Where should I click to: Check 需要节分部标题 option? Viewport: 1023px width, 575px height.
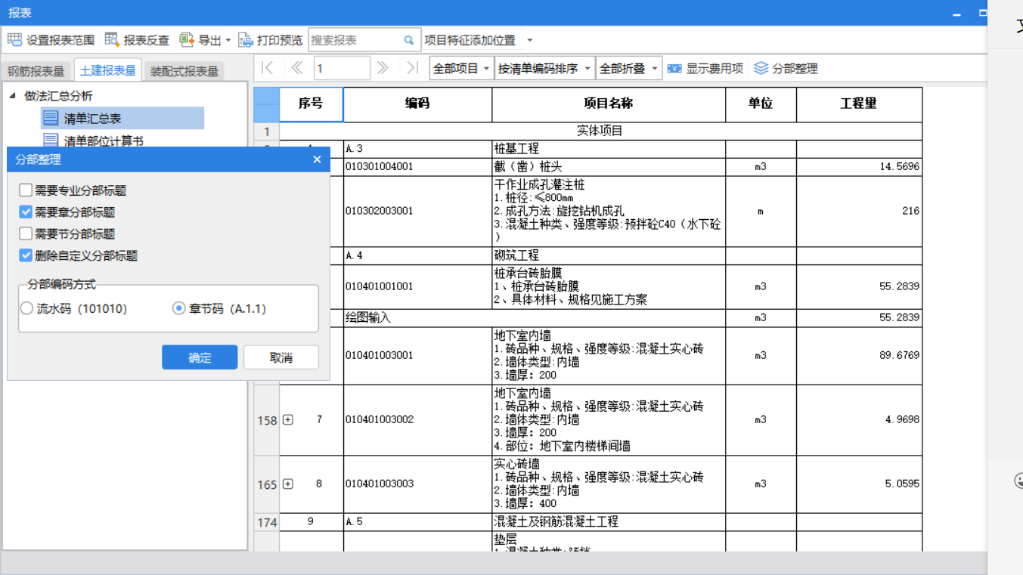pyautogui.click(x=26, y=234)
